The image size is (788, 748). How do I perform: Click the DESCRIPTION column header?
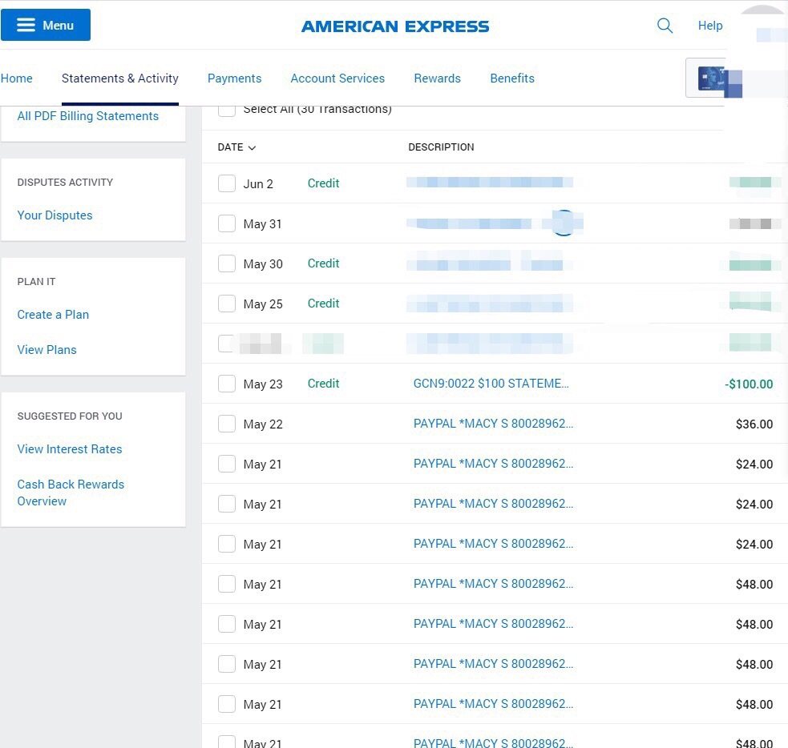441,147
